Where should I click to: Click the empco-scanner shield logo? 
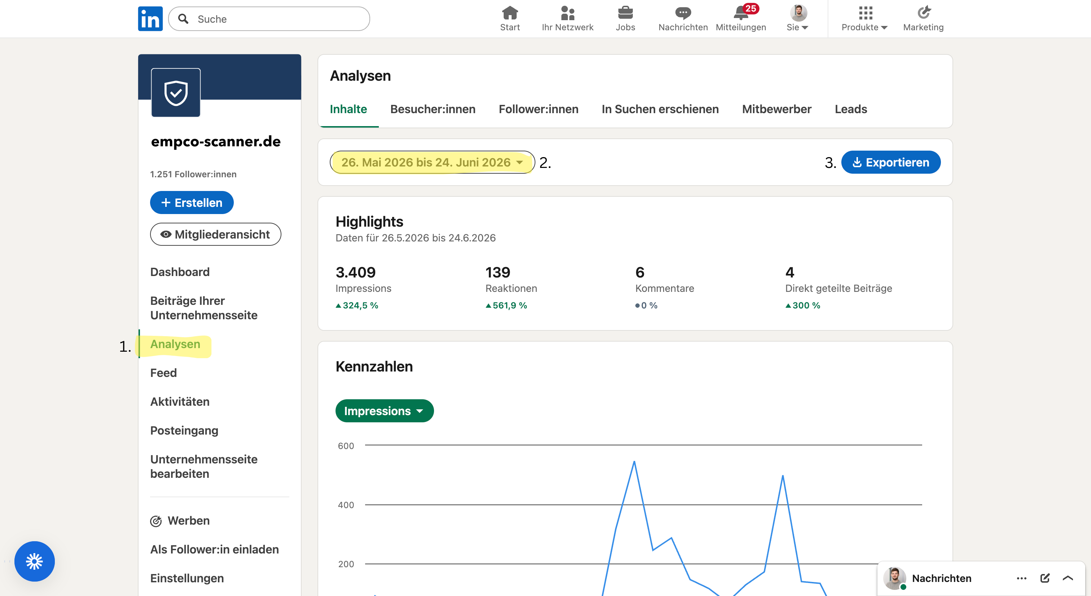(176, 93)
